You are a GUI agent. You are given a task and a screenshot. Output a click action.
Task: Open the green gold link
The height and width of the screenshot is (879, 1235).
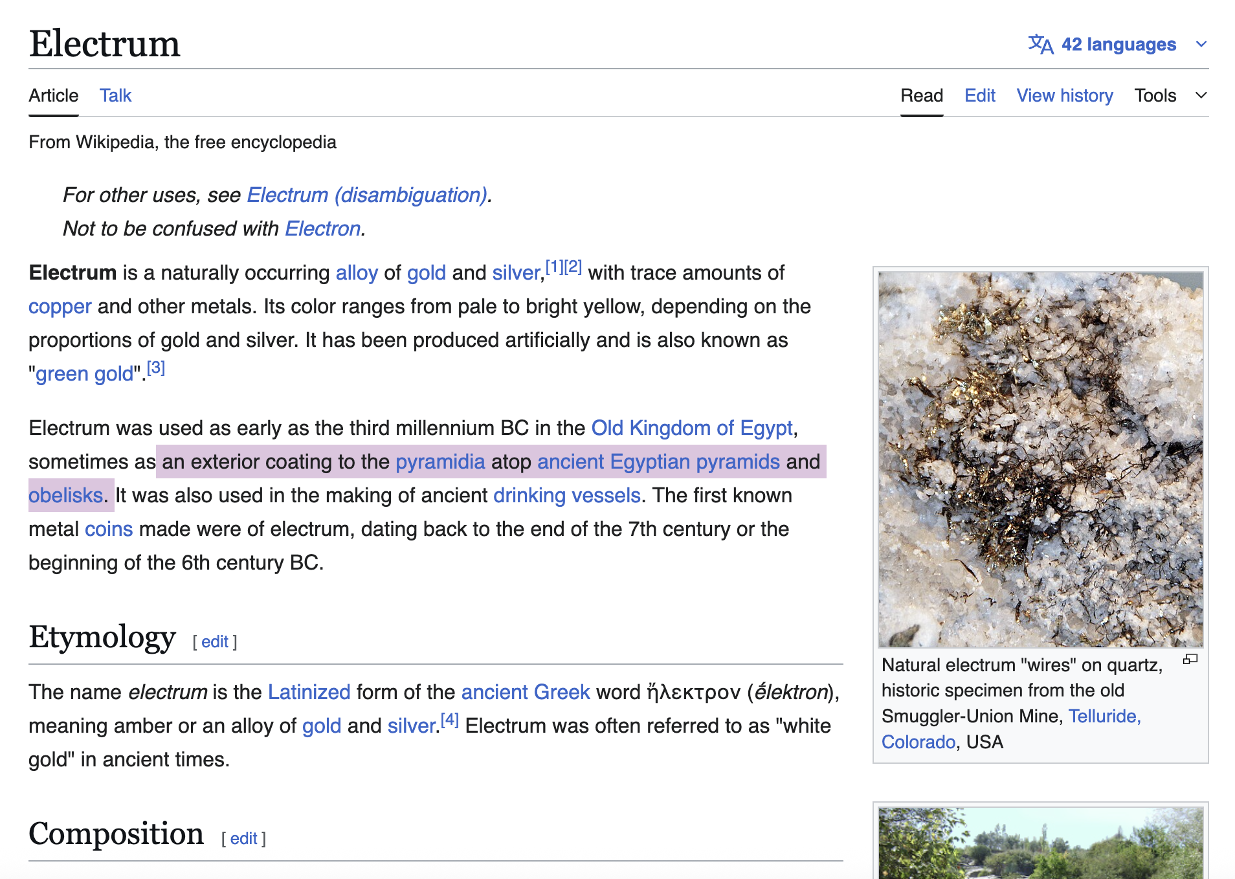pos(84,374)
